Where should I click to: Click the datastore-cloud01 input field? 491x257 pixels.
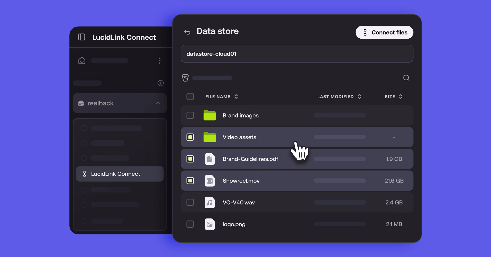pyautogui.click(x=297, y=54)
